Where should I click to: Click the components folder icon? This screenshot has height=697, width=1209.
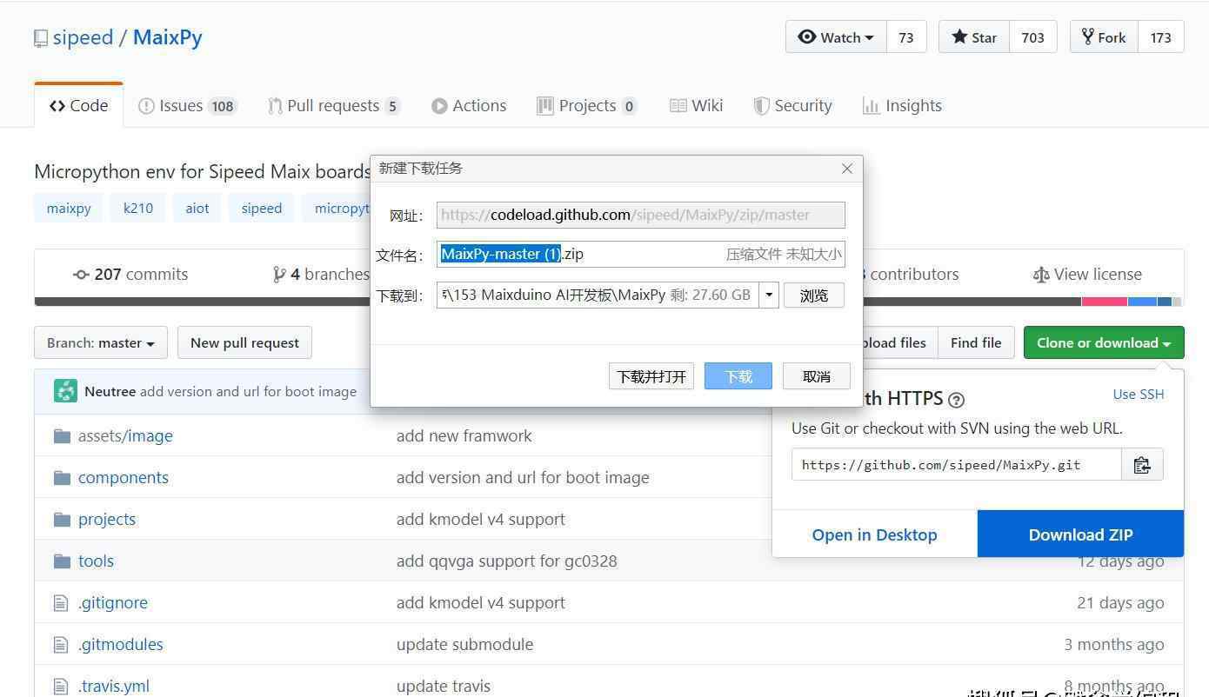(62, 477)
